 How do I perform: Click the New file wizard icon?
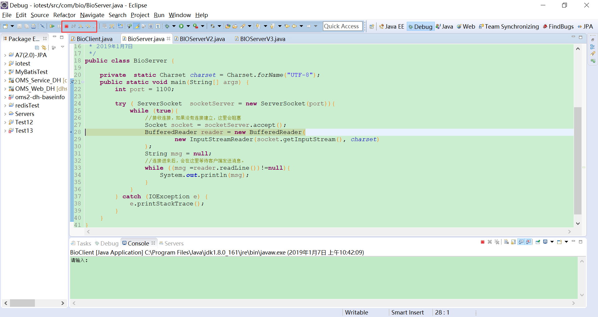pos(5,26)
